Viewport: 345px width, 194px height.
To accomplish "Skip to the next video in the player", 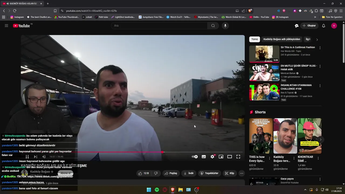I will (35, 157).
